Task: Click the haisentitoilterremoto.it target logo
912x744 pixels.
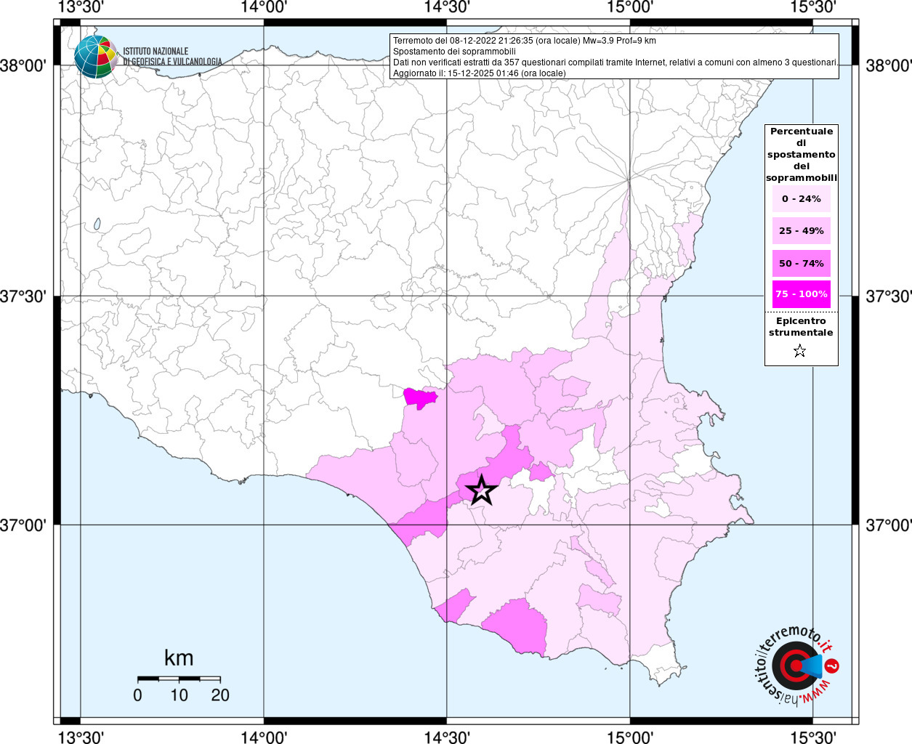Action: [x=794, y=666]
